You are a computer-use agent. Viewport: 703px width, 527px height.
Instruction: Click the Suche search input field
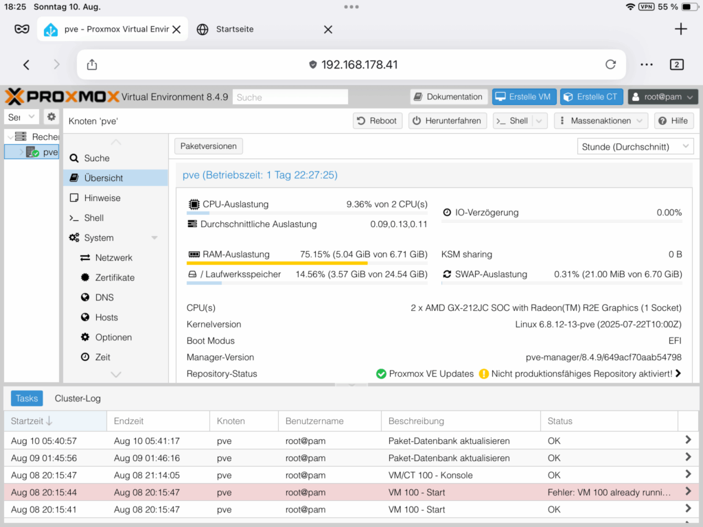coord(290,97)
